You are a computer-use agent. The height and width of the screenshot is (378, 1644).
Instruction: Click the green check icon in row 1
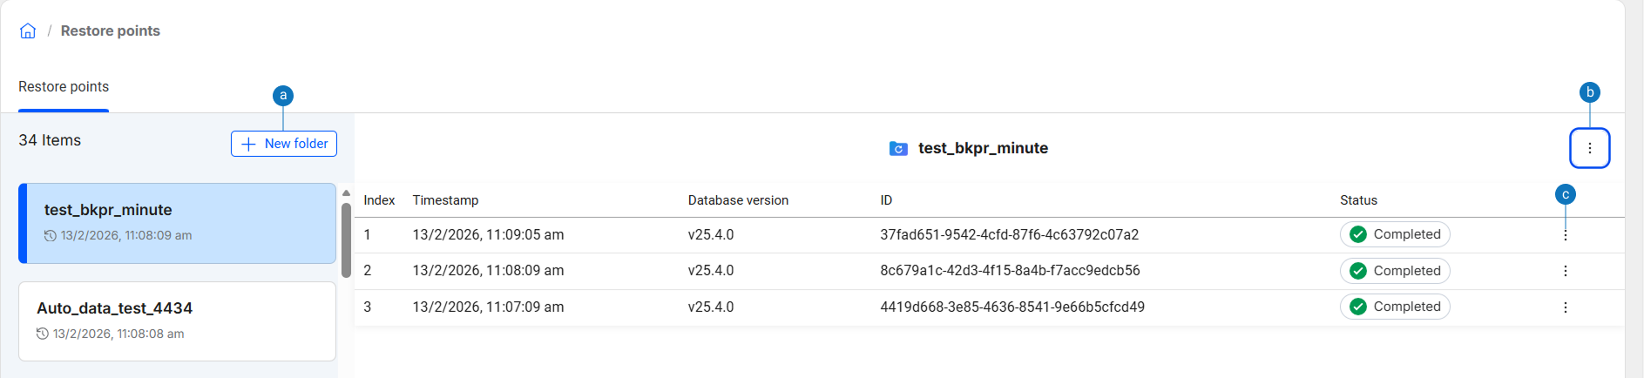point(1357,234)
